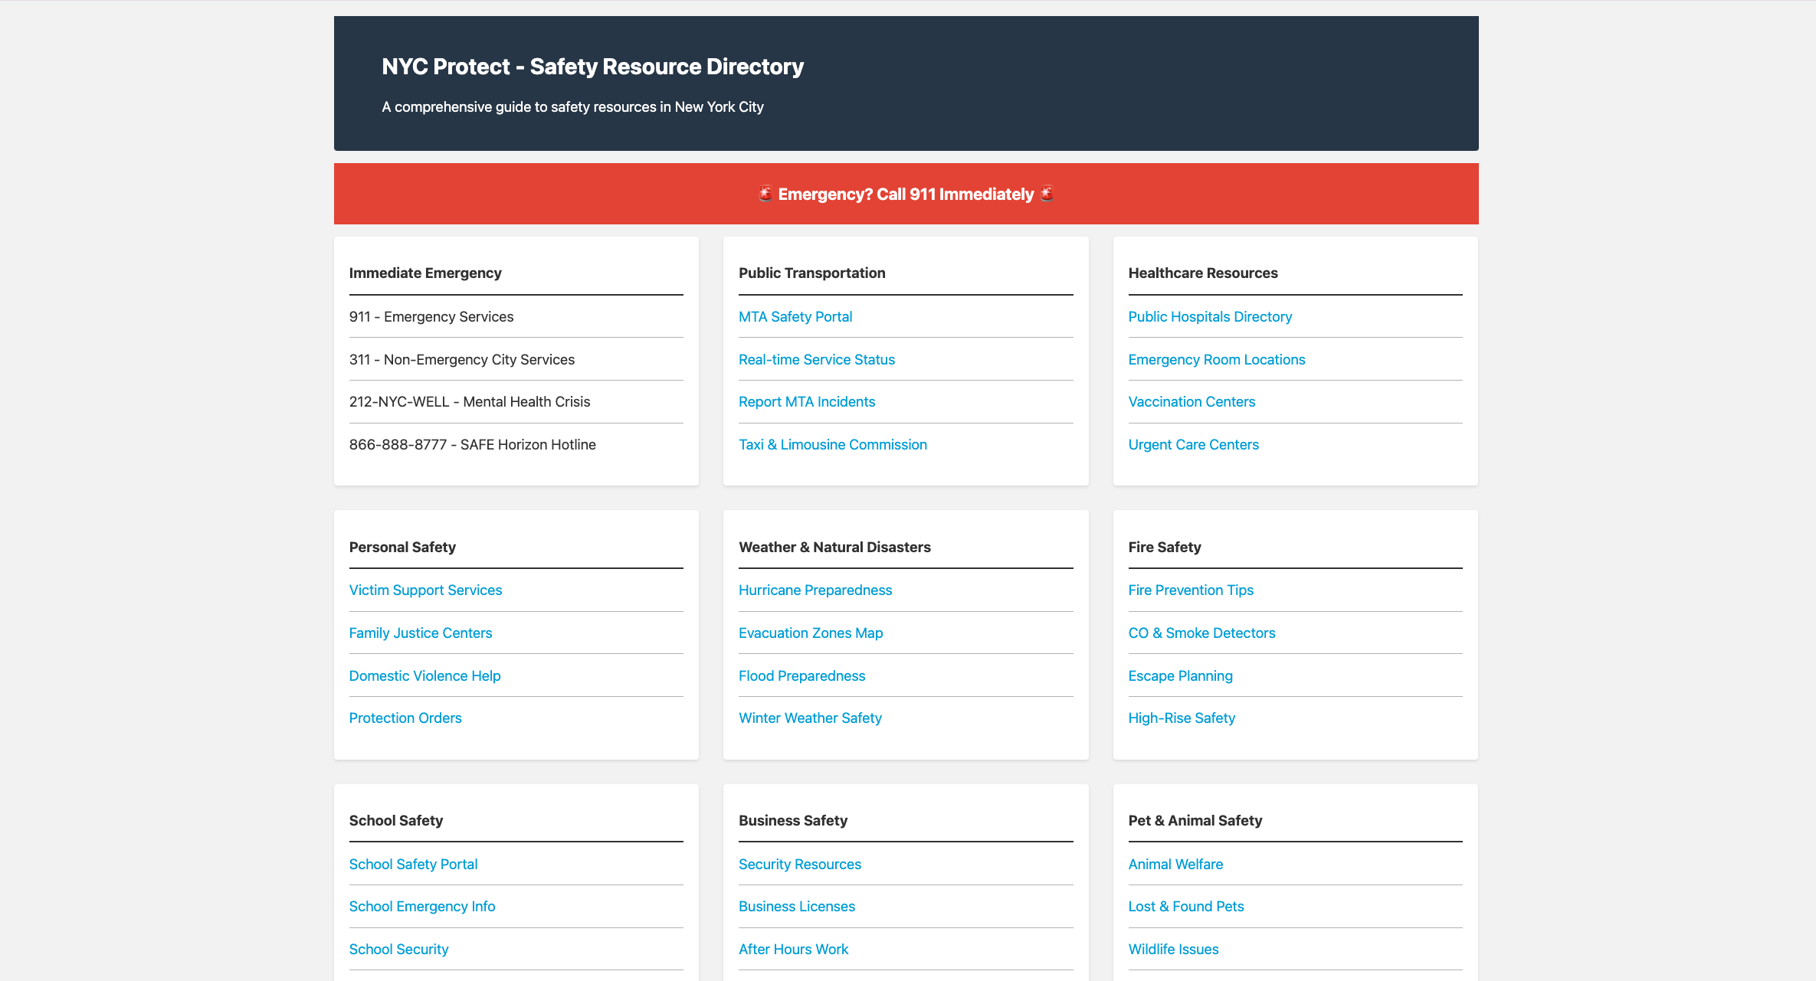This screenshot has height=981, width=1816.
Task: Open Report MTA Incidents link
Action: point(806,401)
